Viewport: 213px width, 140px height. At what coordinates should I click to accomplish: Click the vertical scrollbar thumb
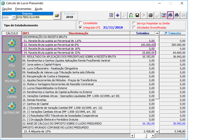tap(157, 67)
